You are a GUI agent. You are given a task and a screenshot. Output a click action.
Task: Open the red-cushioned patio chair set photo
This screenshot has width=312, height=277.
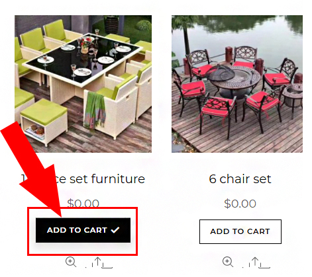(x=237, y=84)
